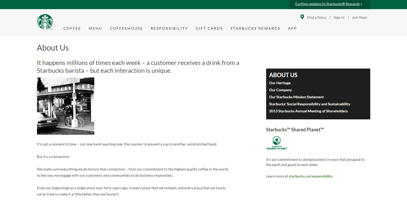Open the RESPONSIBILITY menu
Viewport: 407px width, 202px height.
tap(169, 28)
